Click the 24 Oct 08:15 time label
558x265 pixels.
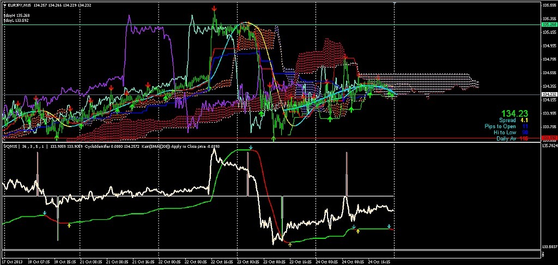[x=353, y=261]
